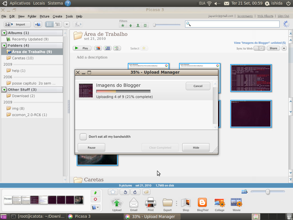
Task: Click the BlogThis! icon
Action: [x=203, y=205]
